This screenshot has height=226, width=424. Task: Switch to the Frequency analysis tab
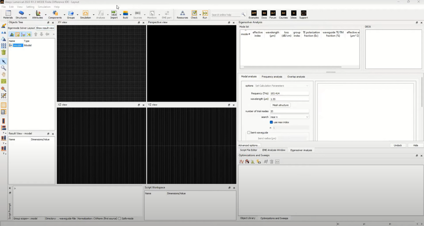(x=272, y=77)
